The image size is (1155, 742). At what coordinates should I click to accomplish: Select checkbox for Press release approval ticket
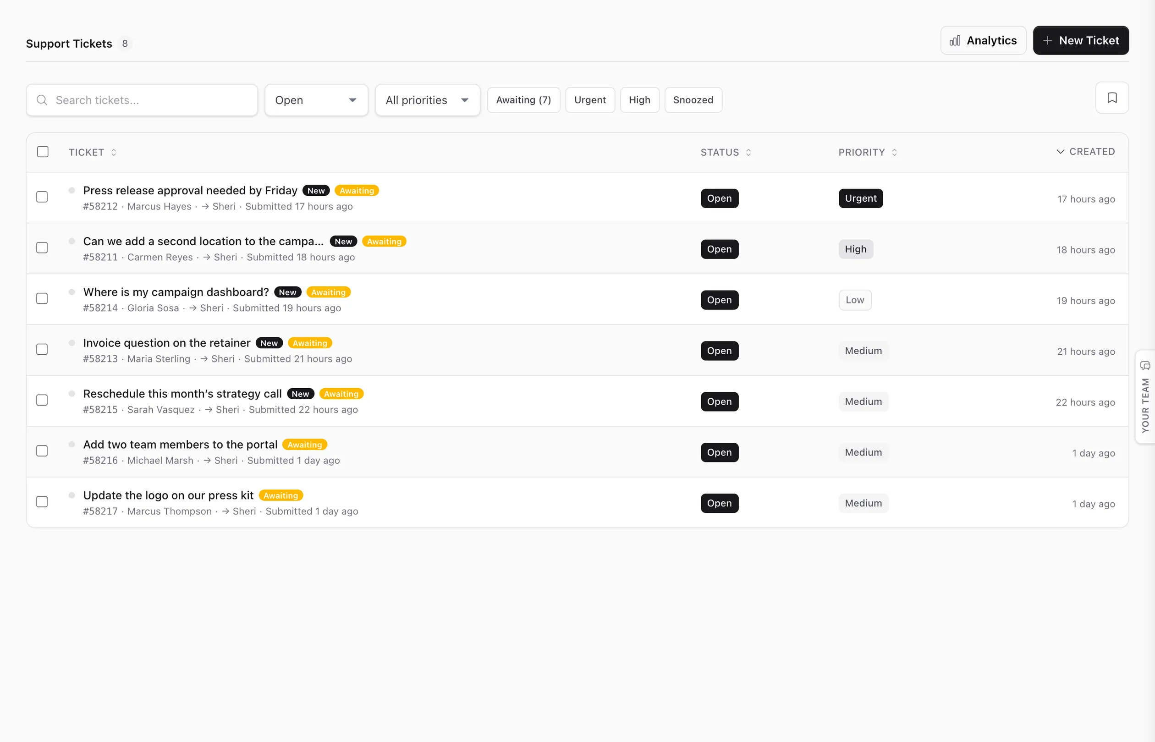(43, 197)
